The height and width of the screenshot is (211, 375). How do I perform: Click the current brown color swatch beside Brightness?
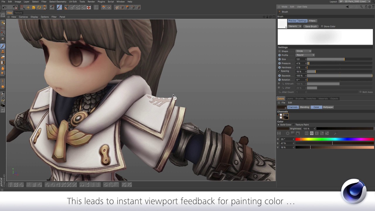pos(283,129)
